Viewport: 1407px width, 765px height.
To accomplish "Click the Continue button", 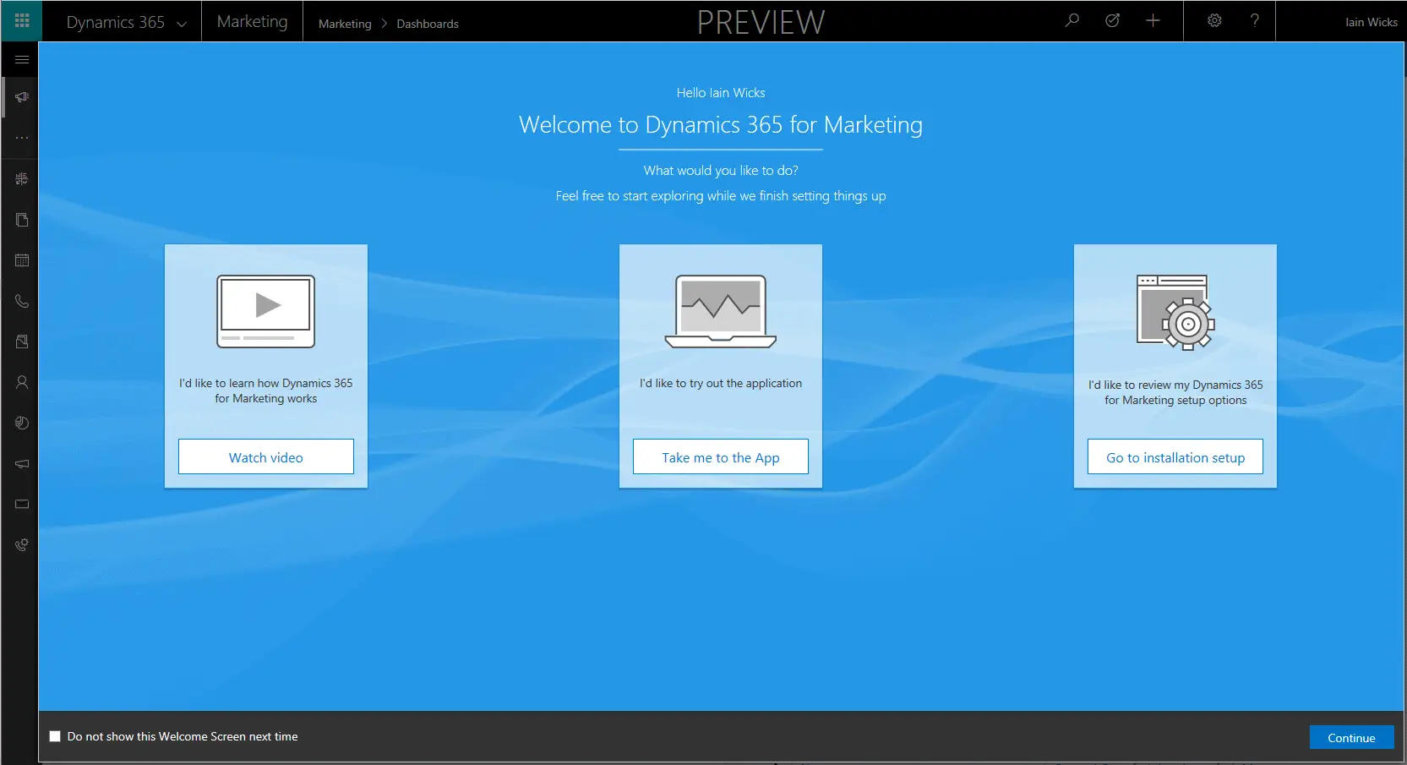I will [x=1351, y=737].
